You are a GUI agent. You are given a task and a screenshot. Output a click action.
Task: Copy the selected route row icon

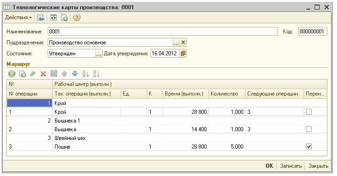[22, 74]
